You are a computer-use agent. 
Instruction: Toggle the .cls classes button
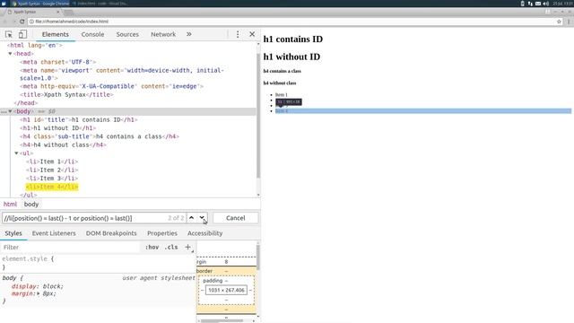[x=171, y=248]
